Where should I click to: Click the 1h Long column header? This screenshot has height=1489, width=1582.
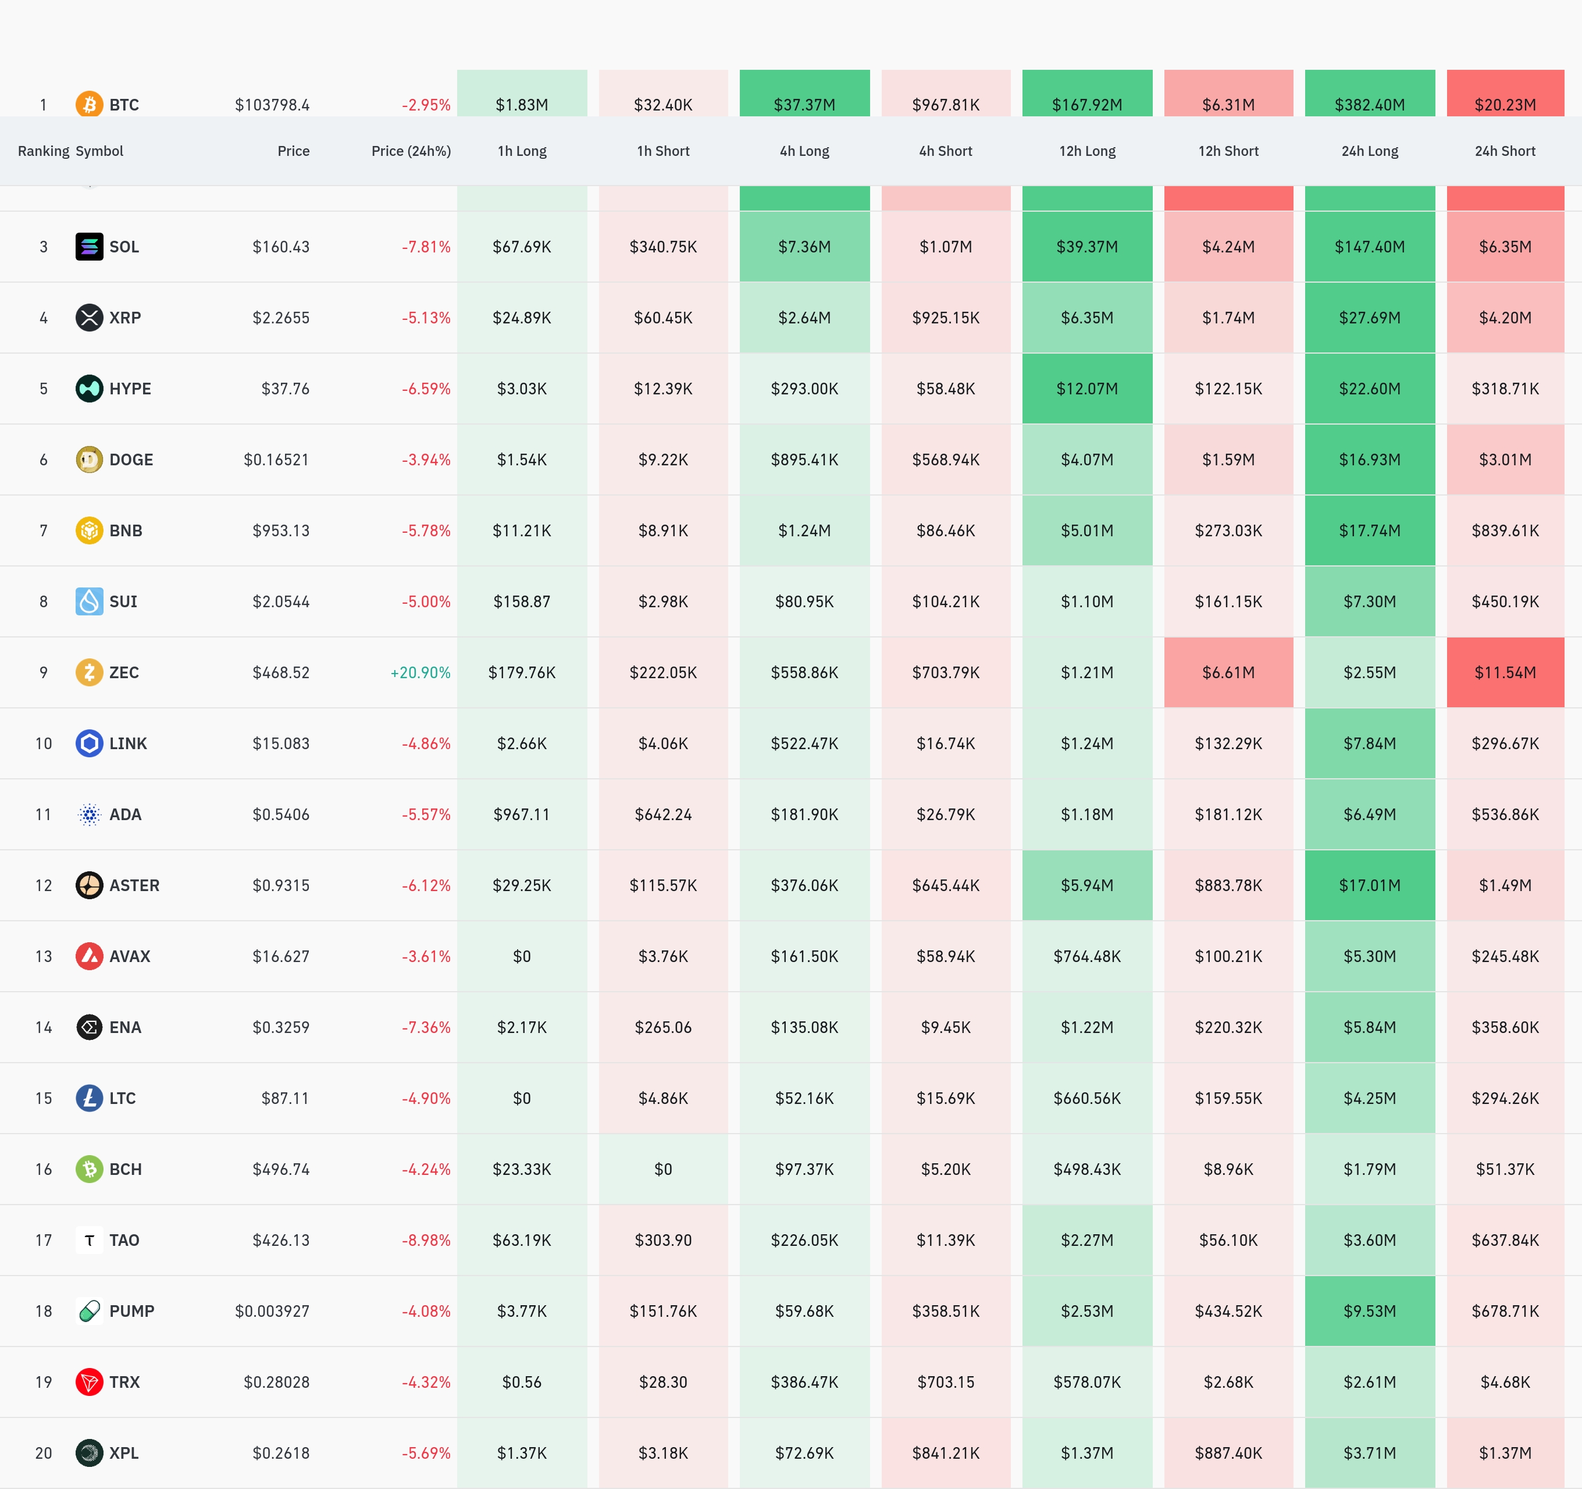coord(521,151)
